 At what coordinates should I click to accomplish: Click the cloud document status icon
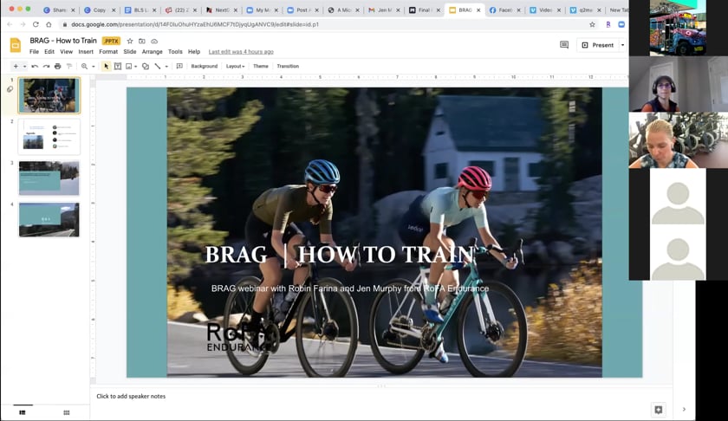154,41
